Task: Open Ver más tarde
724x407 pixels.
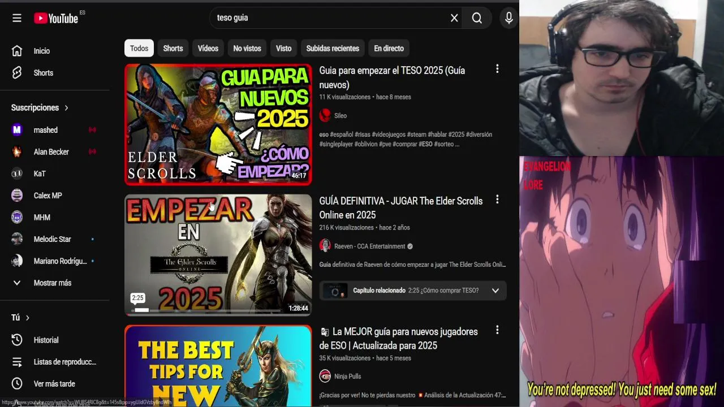Action: 55,384
